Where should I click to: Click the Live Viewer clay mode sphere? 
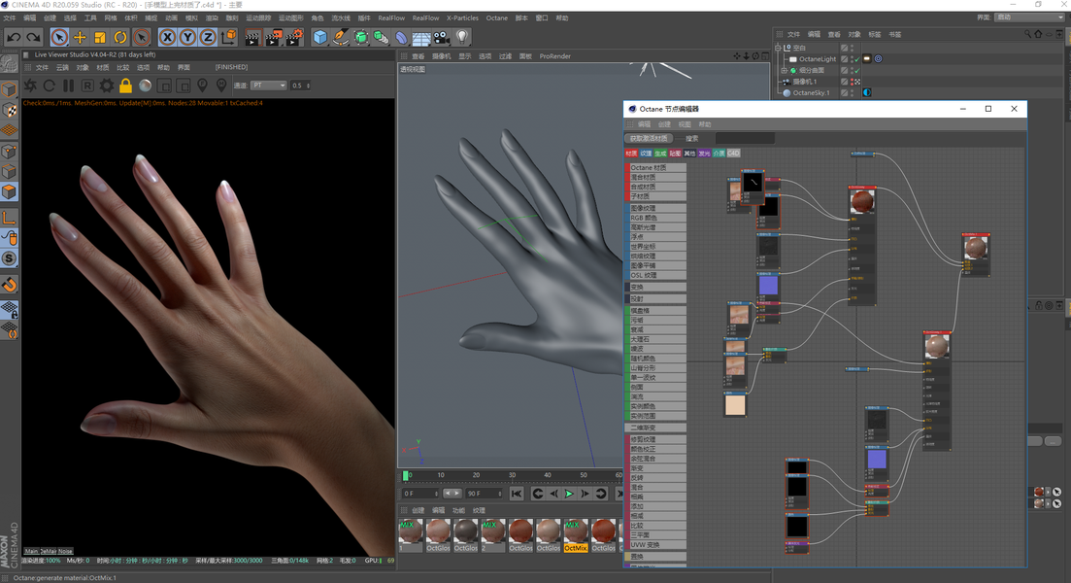[145, 86]
